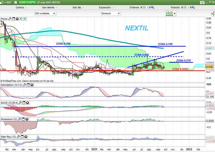Viewport: 215px width, 152px height.
Task: Move Precio panel up with green arrow icon
Action: pos(25,19)
